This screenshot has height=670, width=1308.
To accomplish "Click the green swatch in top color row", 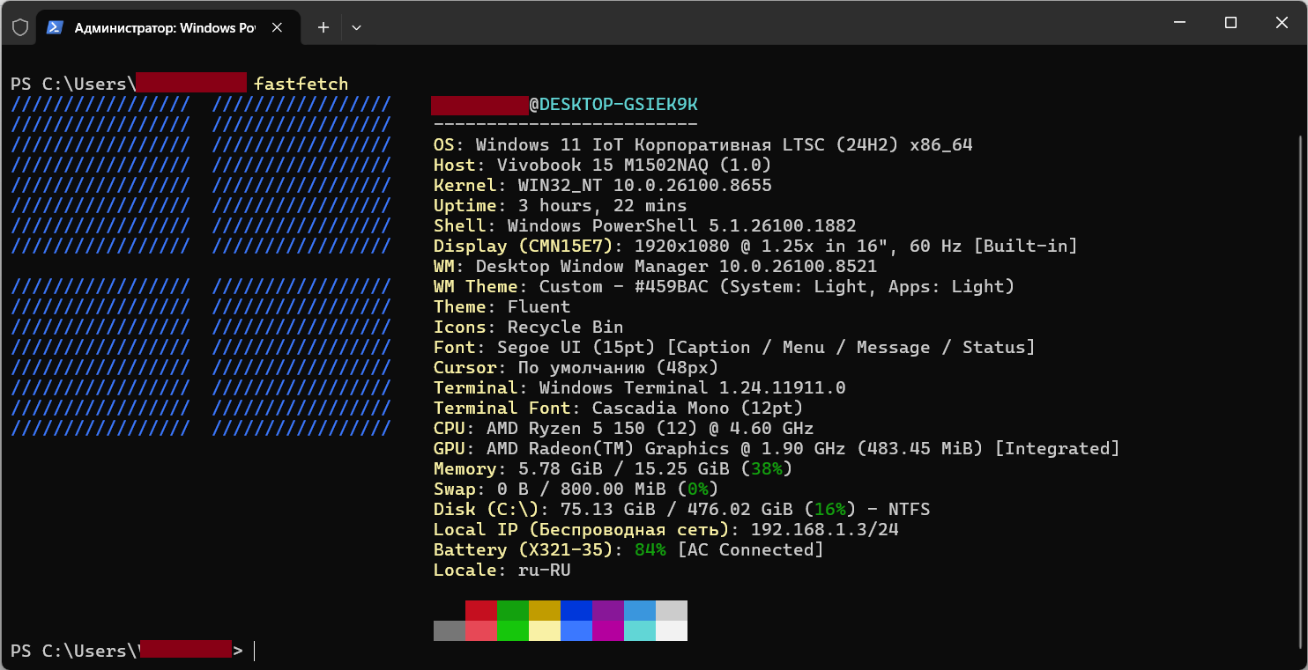I will point(513,610).
